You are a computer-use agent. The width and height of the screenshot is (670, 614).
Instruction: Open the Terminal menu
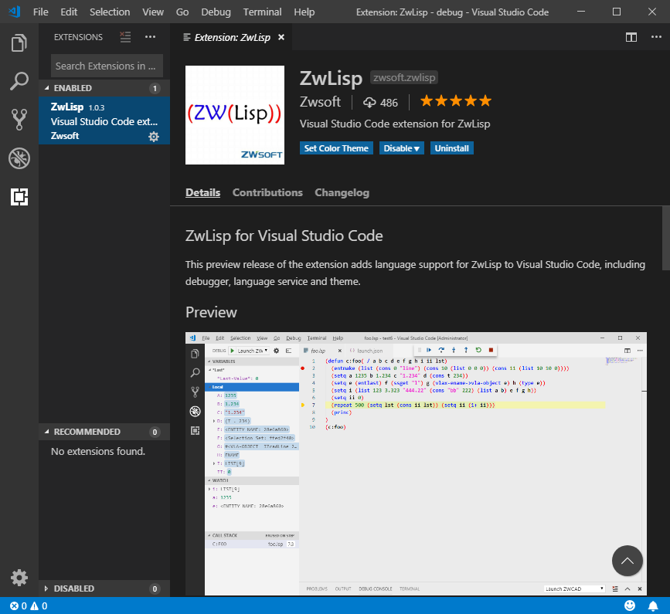(x=263, y=12)
